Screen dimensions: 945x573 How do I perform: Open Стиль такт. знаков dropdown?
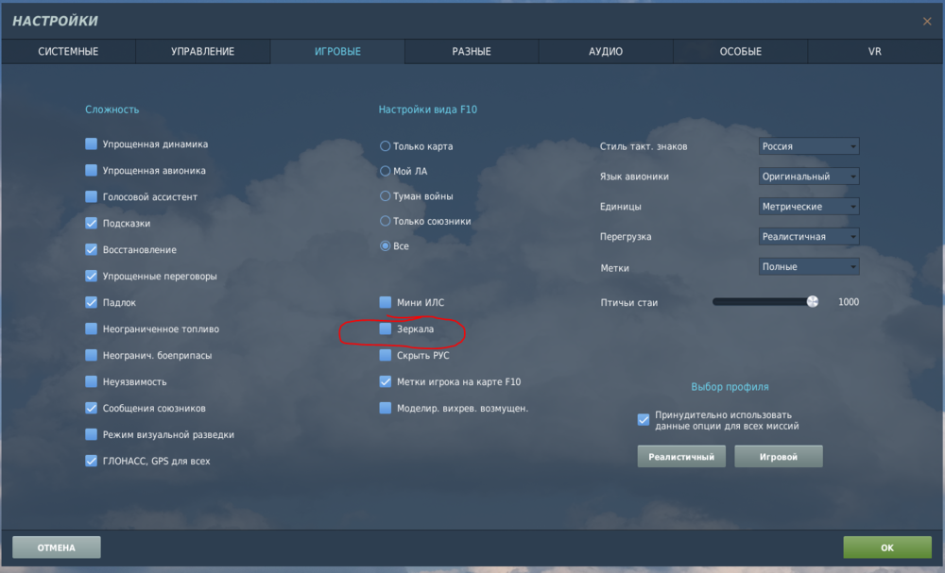(x=809, y=146)
